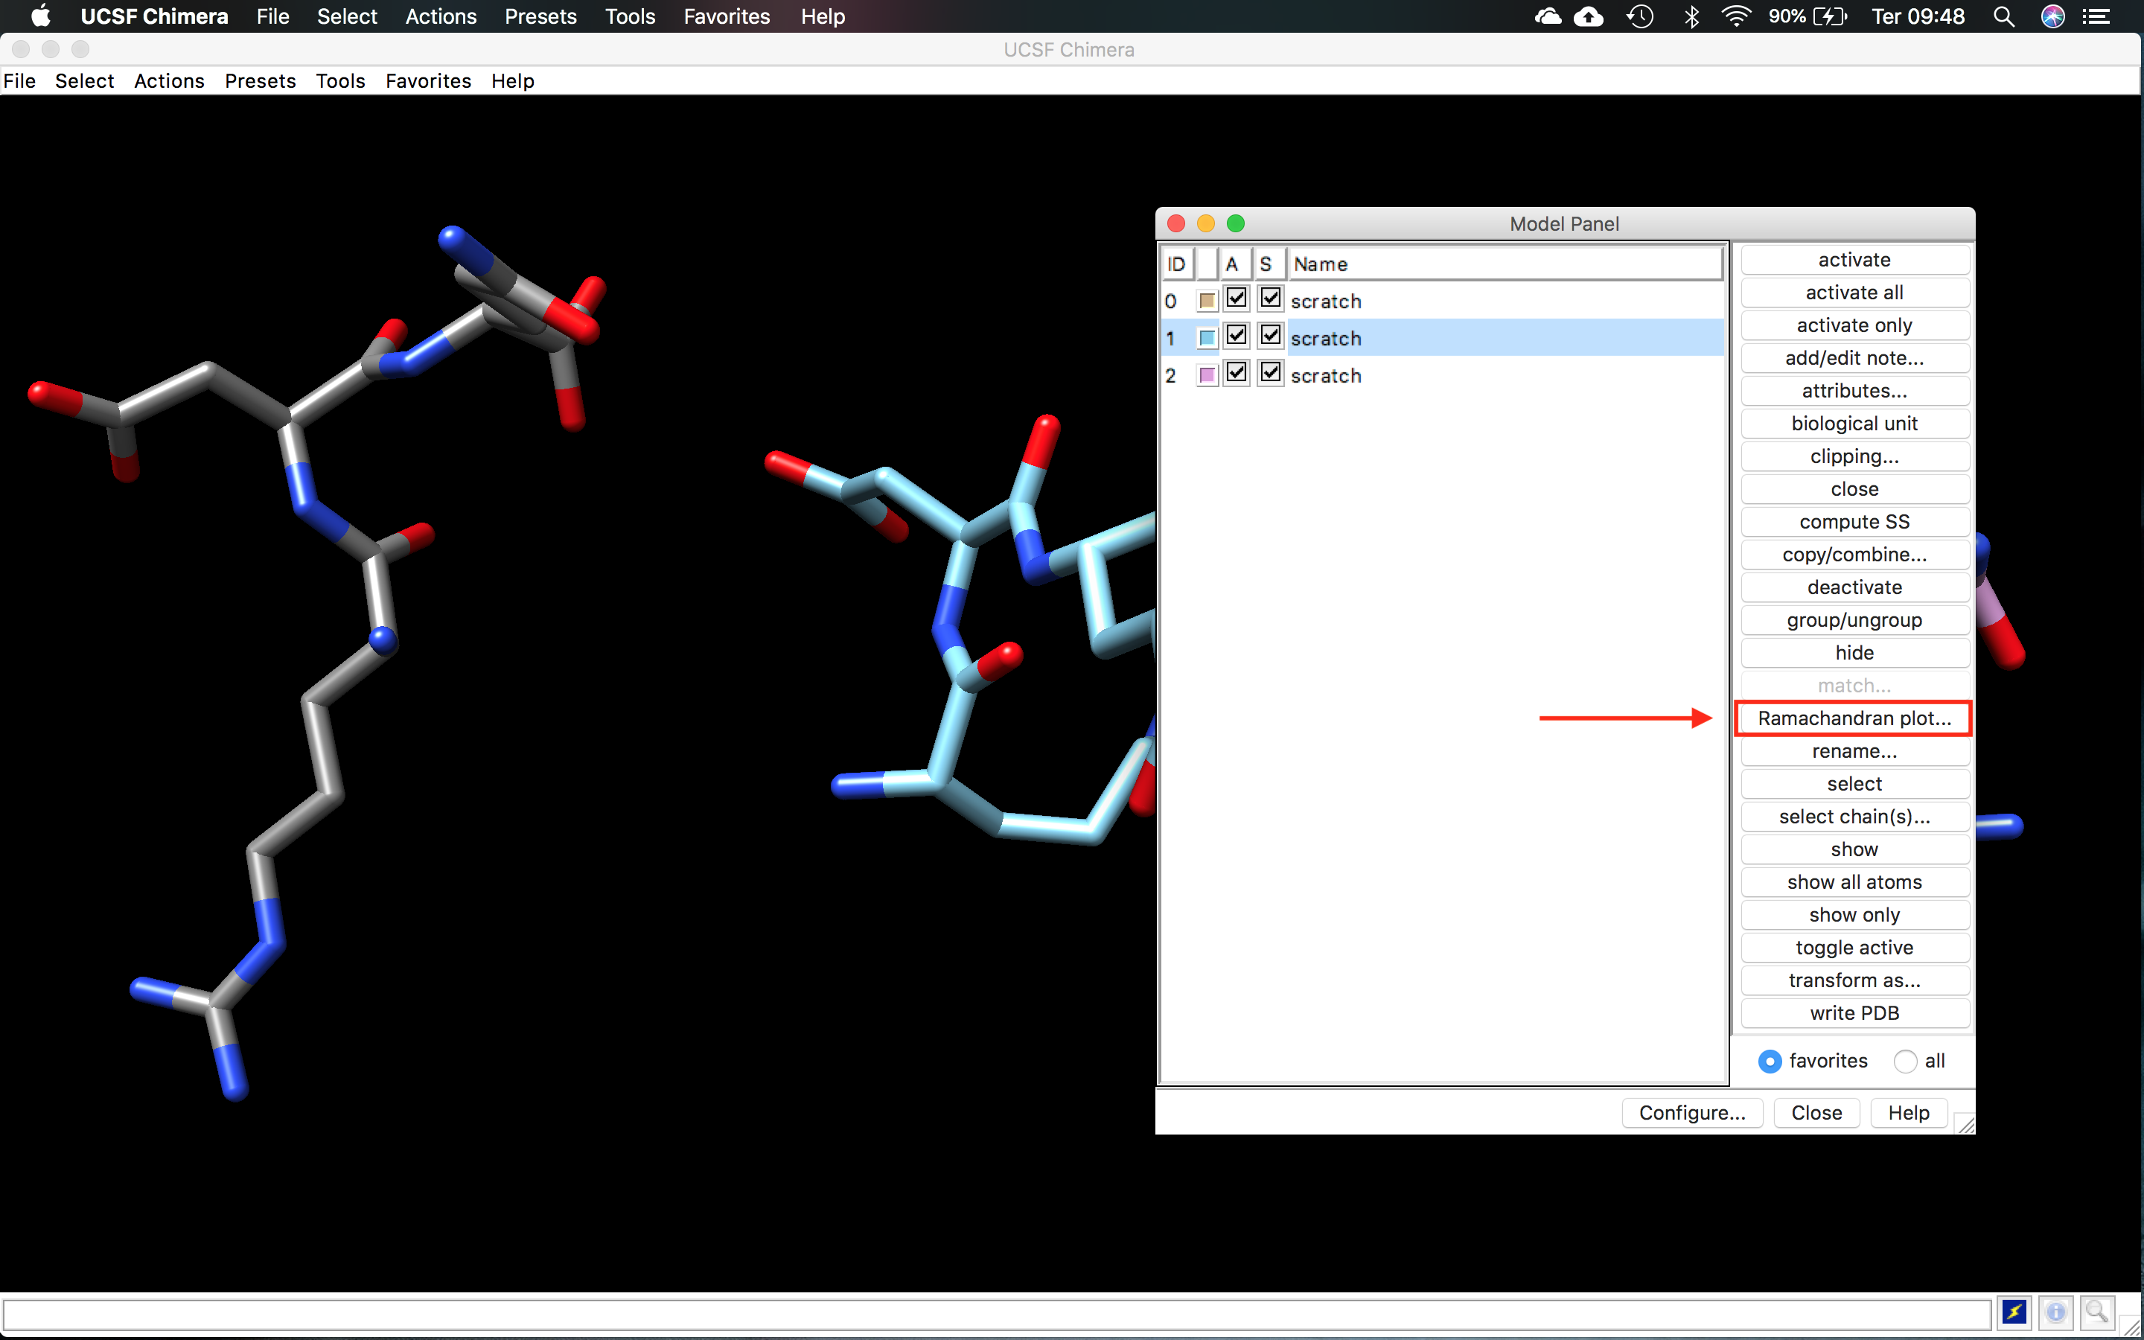Click the pink color swatch of model 2
Screen dimensions: 2144x1340
click(x=1207, y=375)
